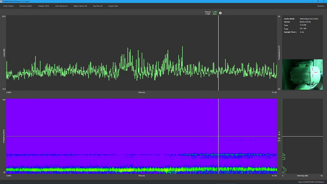The image size is (327, 184).
Task: Switch language to Deutsch
Action: (x=321, y=6)
